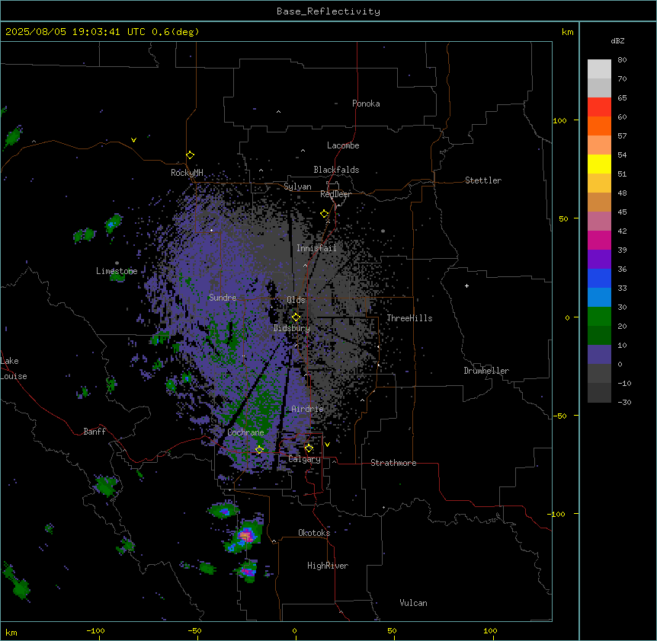Select the Drumheller label
The width and height of the screenshot is (657, 641).
pos(486,371)
